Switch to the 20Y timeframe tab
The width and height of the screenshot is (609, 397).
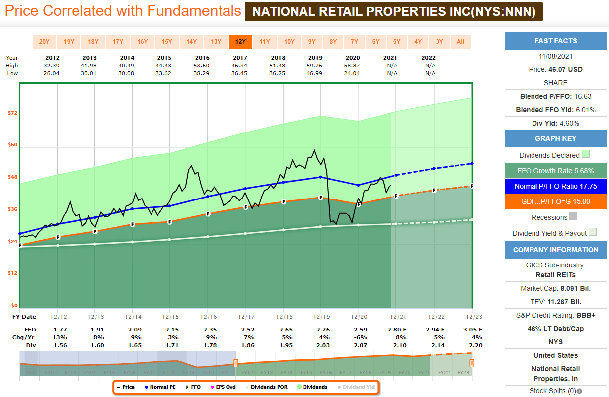pyautogui.click(x=44, y=41)
